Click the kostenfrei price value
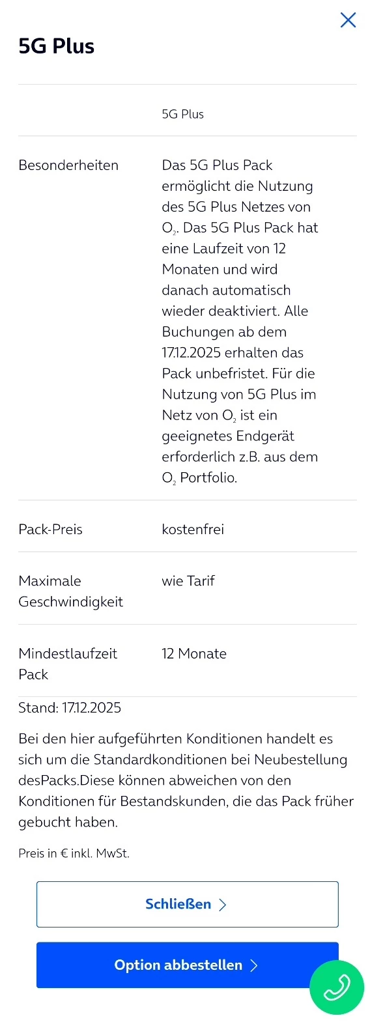Viewport: 370px width, 1033px height. (x=193, y=530)
